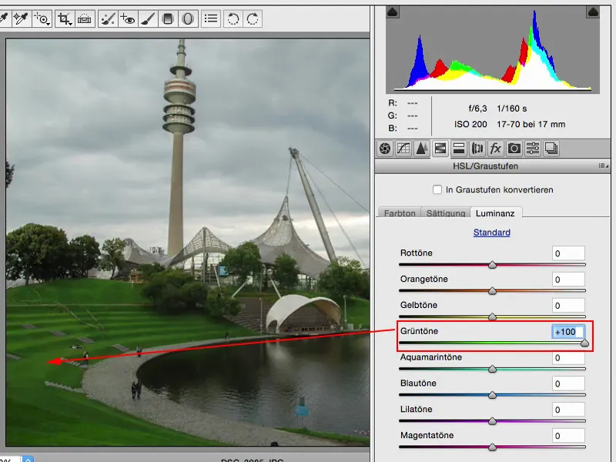
Task: Rotate image 90° clockwise
Action: click(x=253, y=18)
